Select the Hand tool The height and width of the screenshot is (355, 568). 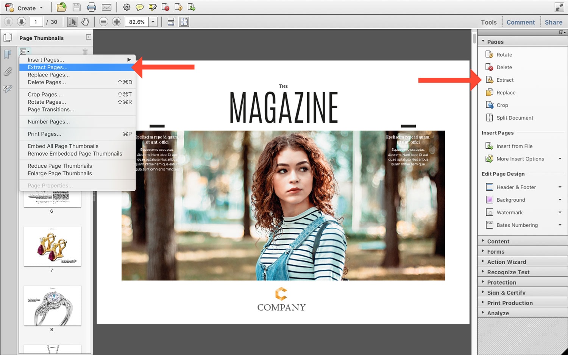coord(85,22)
